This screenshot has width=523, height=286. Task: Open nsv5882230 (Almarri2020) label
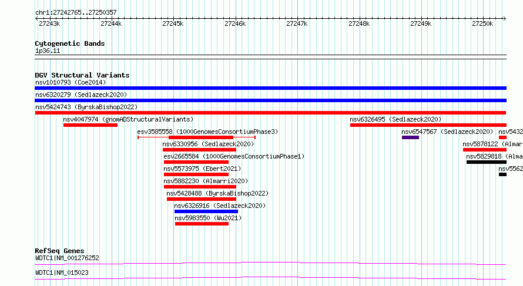tap(206, 181)
